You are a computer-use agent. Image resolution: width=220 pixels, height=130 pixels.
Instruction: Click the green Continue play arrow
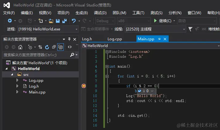coord(155,21)
